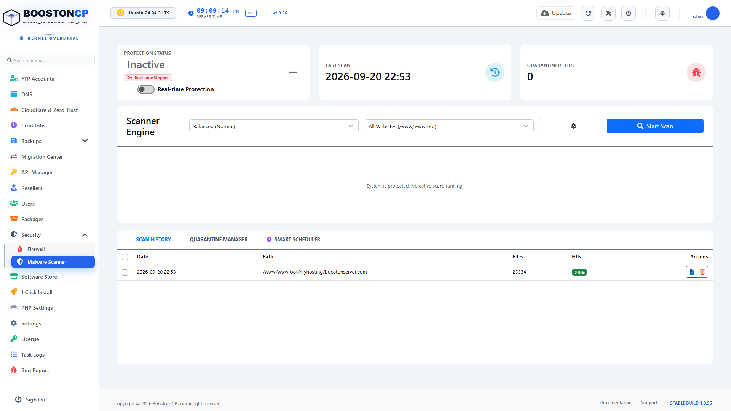Open FTP Accounts in sidebar
This screenshot has height=411, width=731.
coord(49,79)
